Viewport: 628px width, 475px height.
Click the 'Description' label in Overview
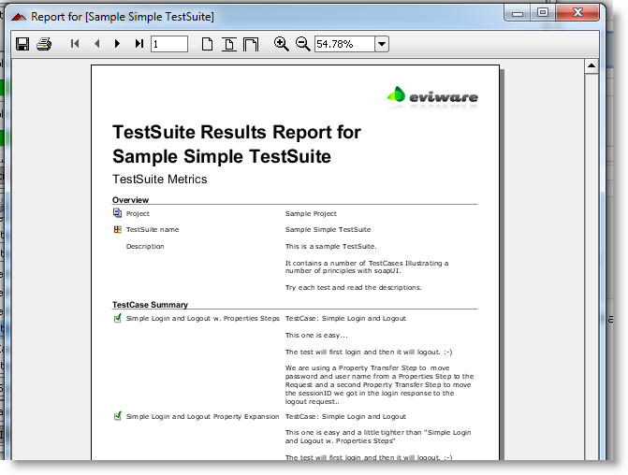pos(145,246)
